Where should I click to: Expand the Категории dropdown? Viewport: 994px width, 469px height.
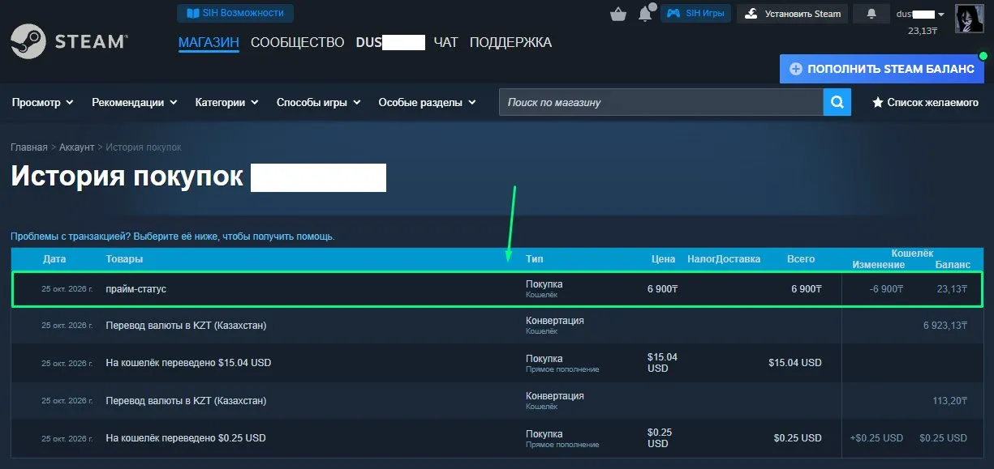pos(226,102)
